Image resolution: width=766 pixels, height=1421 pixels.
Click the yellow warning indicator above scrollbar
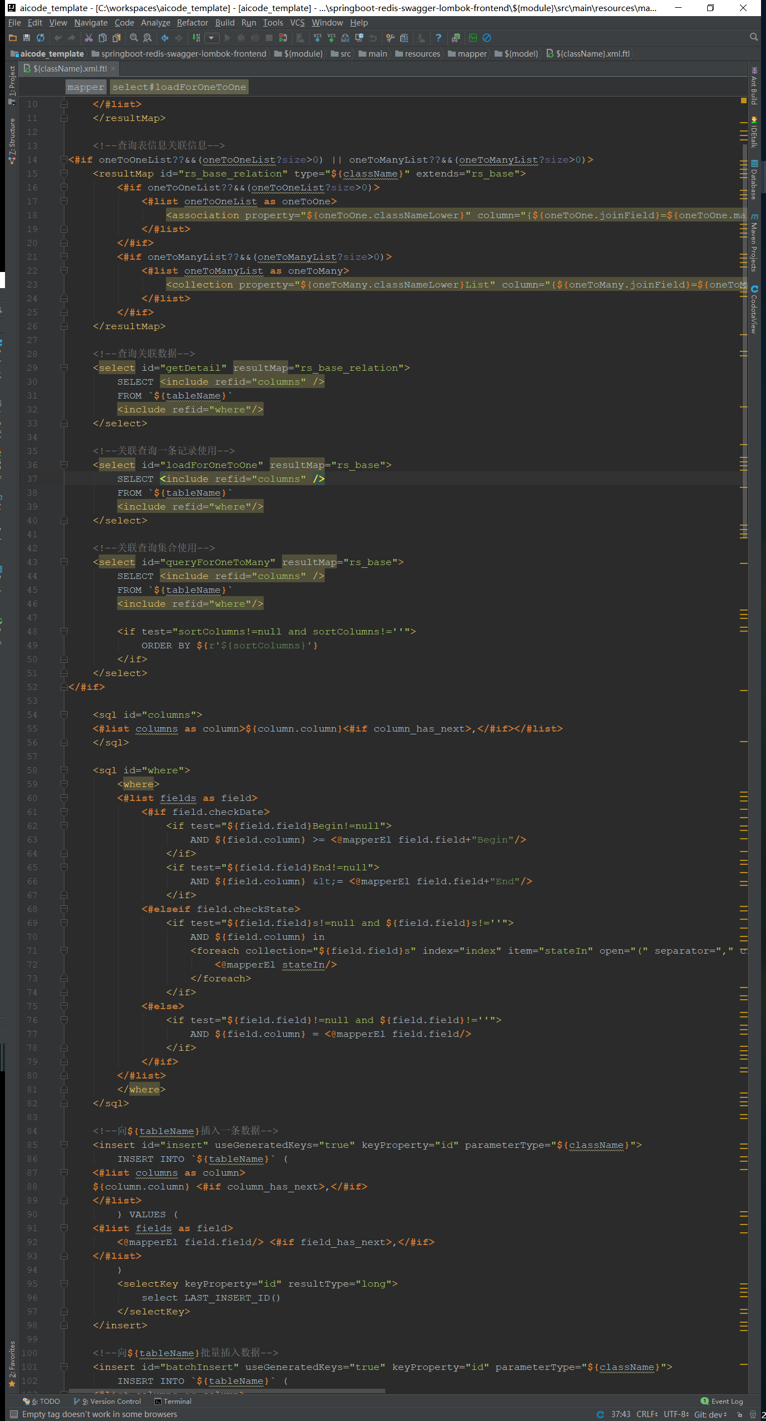coord(743,101)
